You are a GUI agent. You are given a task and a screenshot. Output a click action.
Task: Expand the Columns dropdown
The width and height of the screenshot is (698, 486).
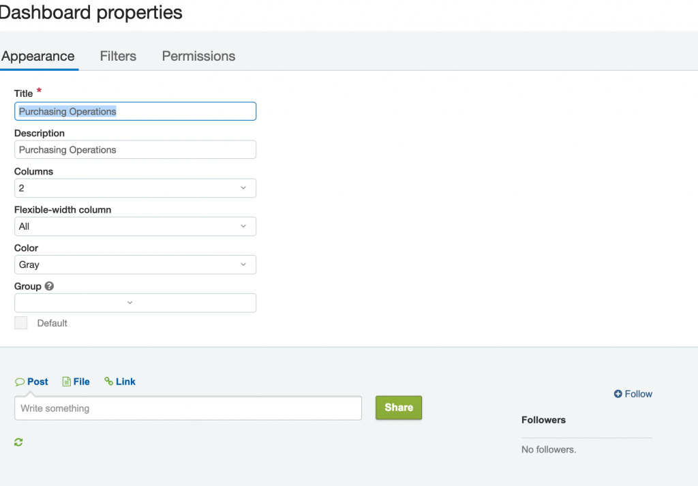[135, 188]
